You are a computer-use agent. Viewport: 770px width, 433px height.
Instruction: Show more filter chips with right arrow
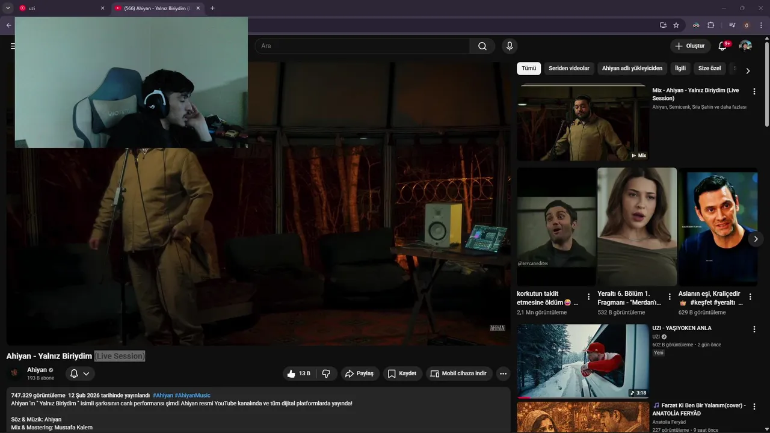click(x=748, y=71)
